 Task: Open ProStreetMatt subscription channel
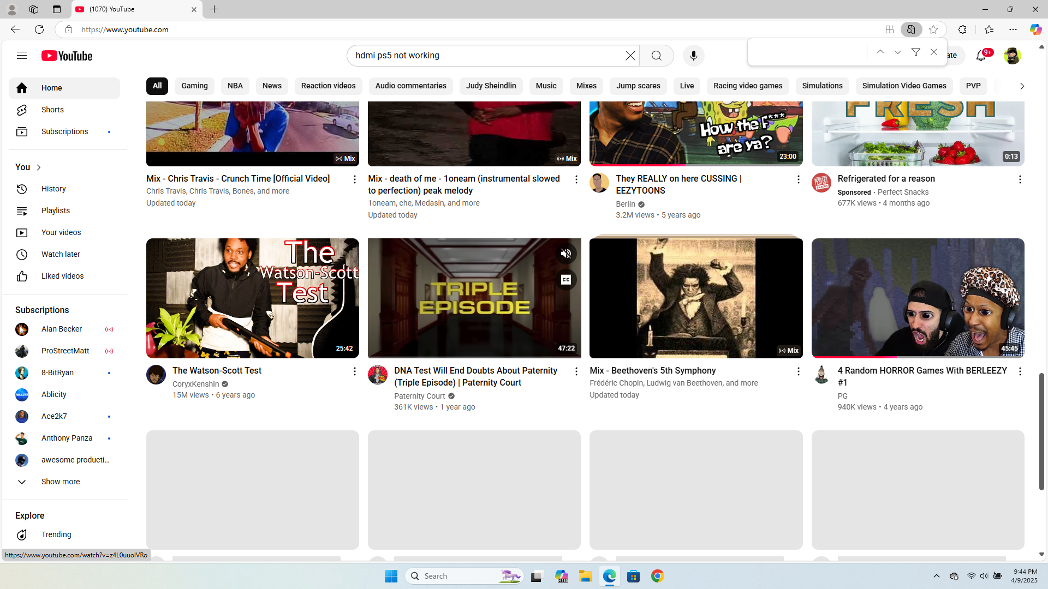point(64,351)
